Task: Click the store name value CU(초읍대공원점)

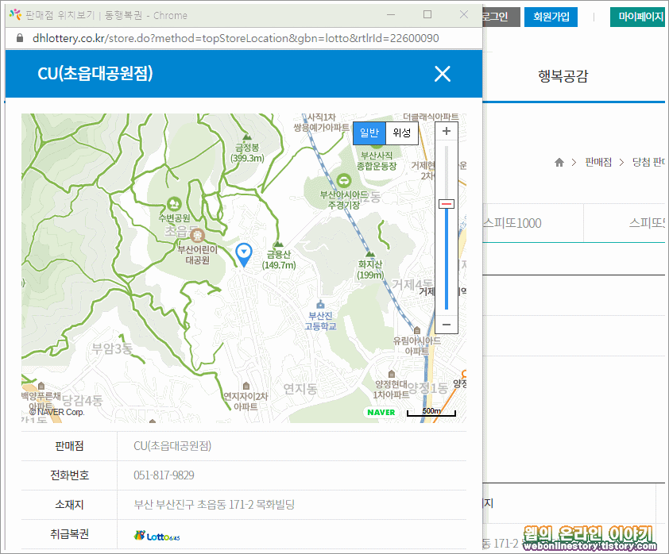Action: 172,446
